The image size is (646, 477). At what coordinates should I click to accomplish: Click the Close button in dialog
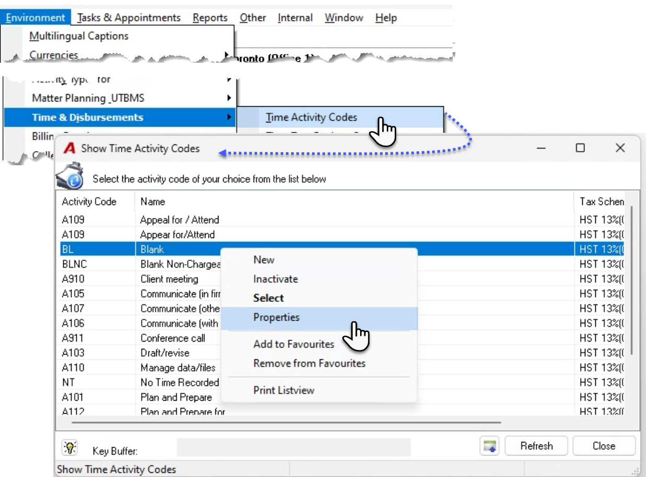(x=604, y=446)
